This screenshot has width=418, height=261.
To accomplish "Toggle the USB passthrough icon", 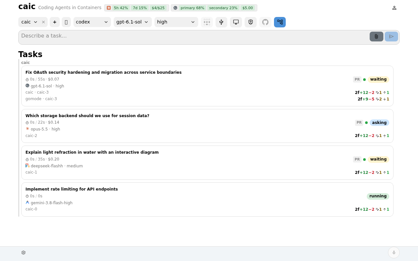I will (x=221, y=22).
